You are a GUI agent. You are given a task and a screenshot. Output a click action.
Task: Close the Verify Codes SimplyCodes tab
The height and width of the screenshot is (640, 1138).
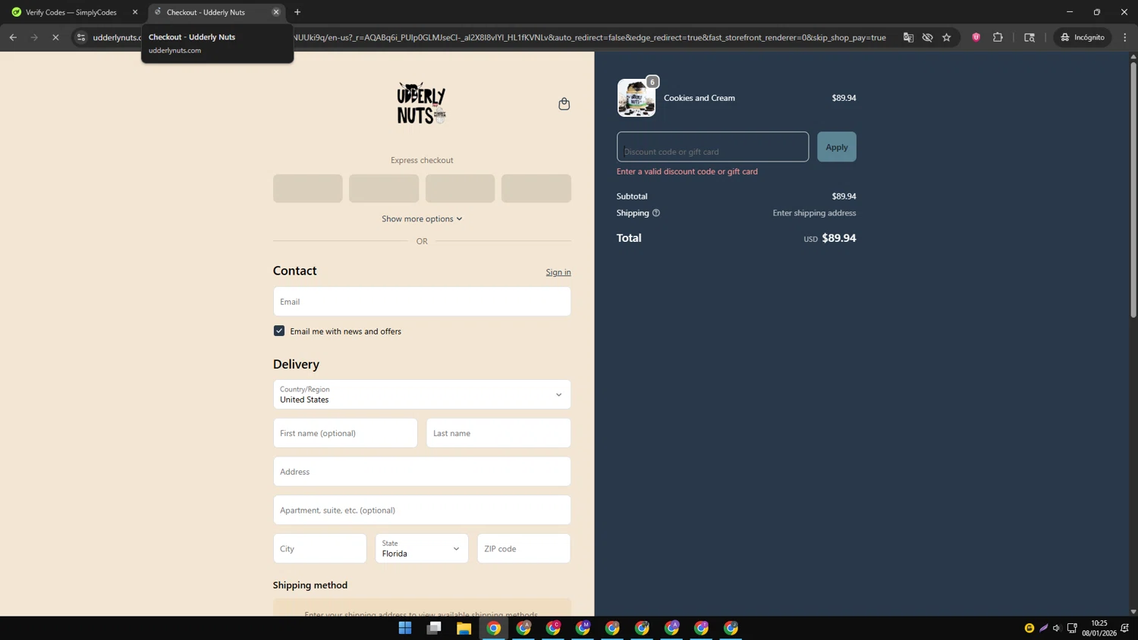(135, 12)
